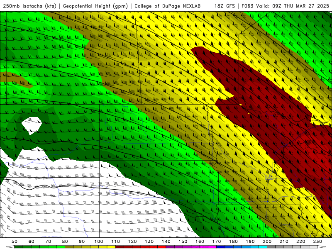Click the '90' label on the color scale
The height and width of the screenshot is (249, 332).
[x=82, y=242]
